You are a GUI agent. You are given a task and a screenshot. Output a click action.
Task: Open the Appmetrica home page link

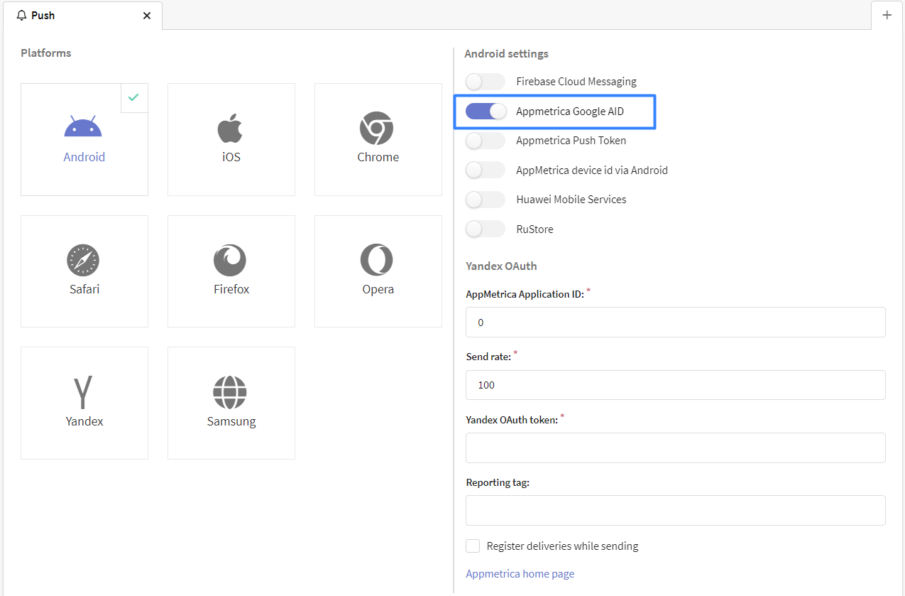520,574
